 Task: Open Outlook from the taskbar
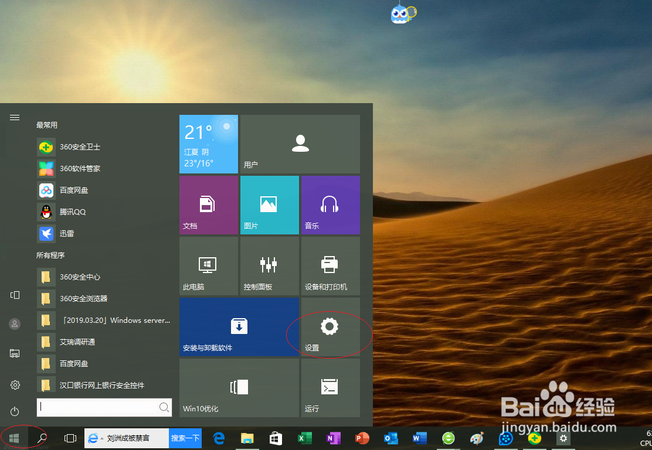point(390,438)
